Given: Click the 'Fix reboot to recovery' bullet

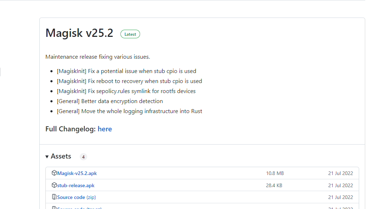Looking at the screenshot, I should (129, 81).
